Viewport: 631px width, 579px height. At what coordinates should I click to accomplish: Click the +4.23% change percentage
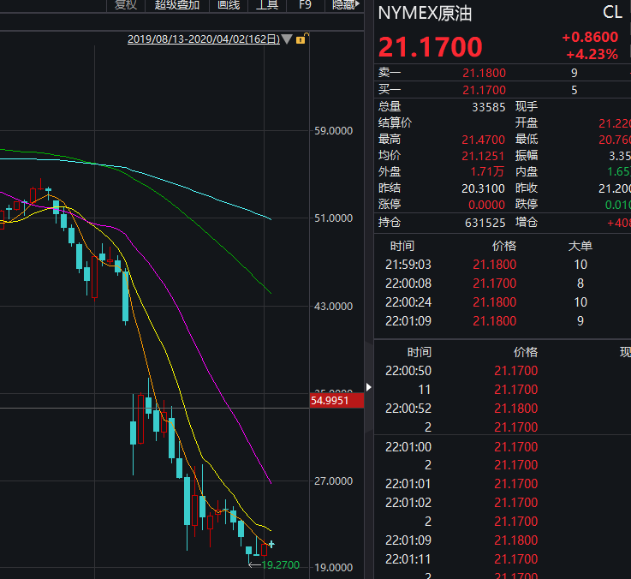point(592,54)
